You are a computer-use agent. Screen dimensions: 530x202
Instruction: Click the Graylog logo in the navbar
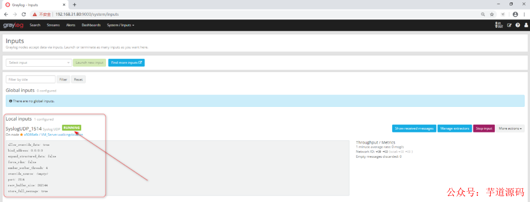tap(14, 25)
